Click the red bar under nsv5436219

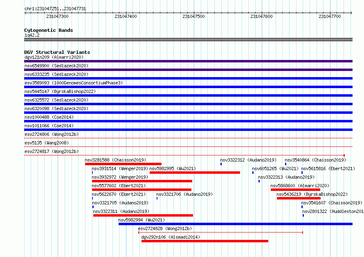(299, 198)
